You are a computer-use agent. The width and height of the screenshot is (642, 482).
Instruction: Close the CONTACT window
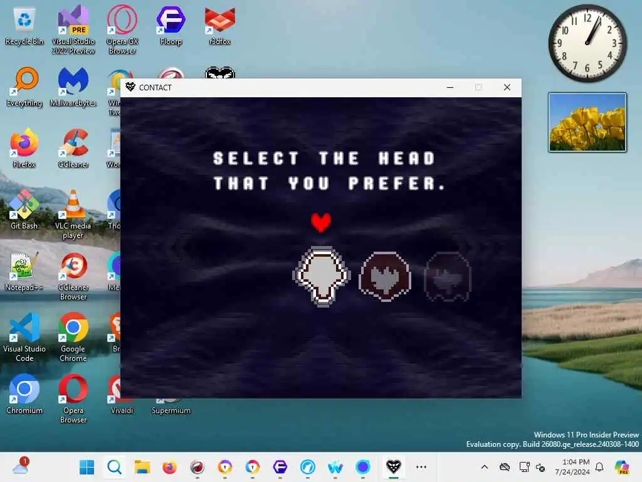point(507,87)
